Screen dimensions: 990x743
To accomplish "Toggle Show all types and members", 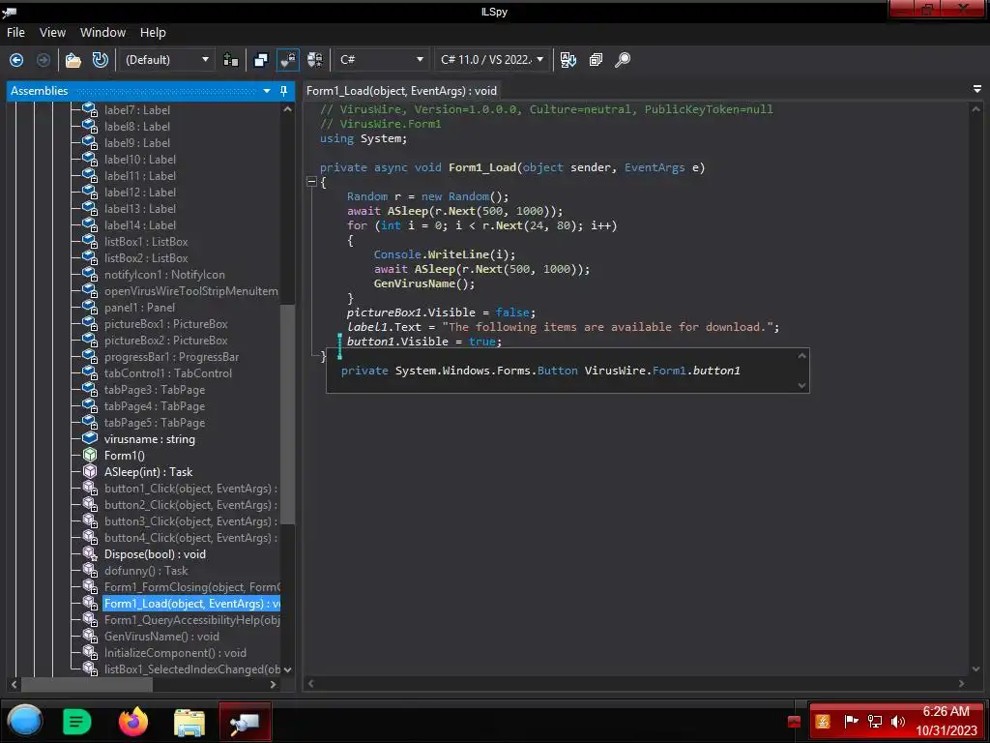I will pyautogui.click(x=314, y=60).
